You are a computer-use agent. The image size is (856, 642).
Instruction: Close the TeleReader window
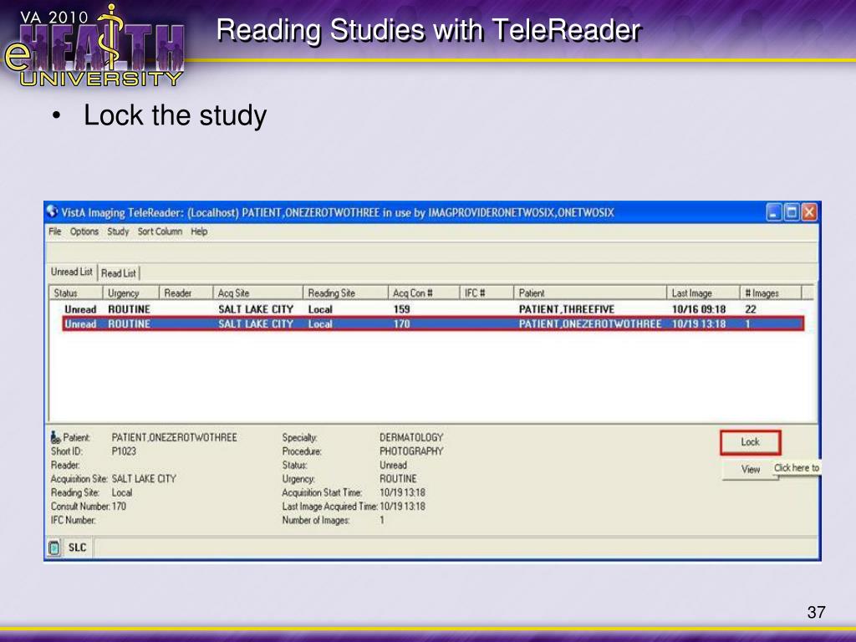(808, 212)
